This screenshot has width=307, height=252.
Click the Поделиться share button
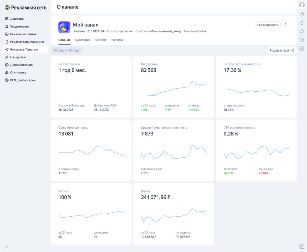282,50
